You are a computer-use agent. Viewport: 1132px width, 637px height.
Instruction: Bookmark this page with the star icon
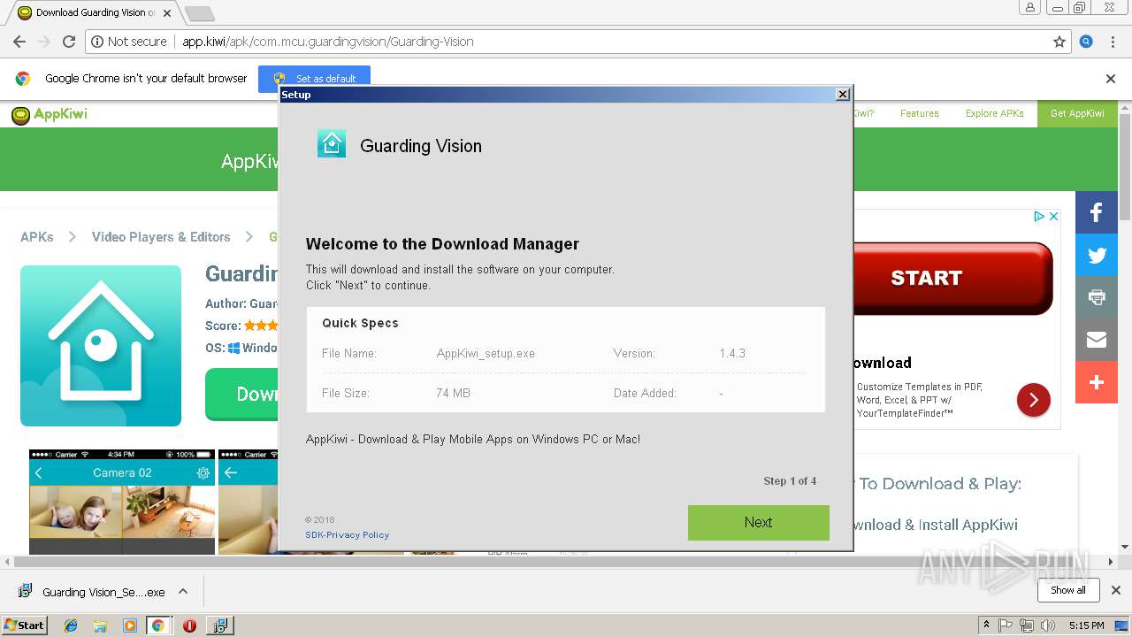pyautogui.click(x=1059, y=42)
